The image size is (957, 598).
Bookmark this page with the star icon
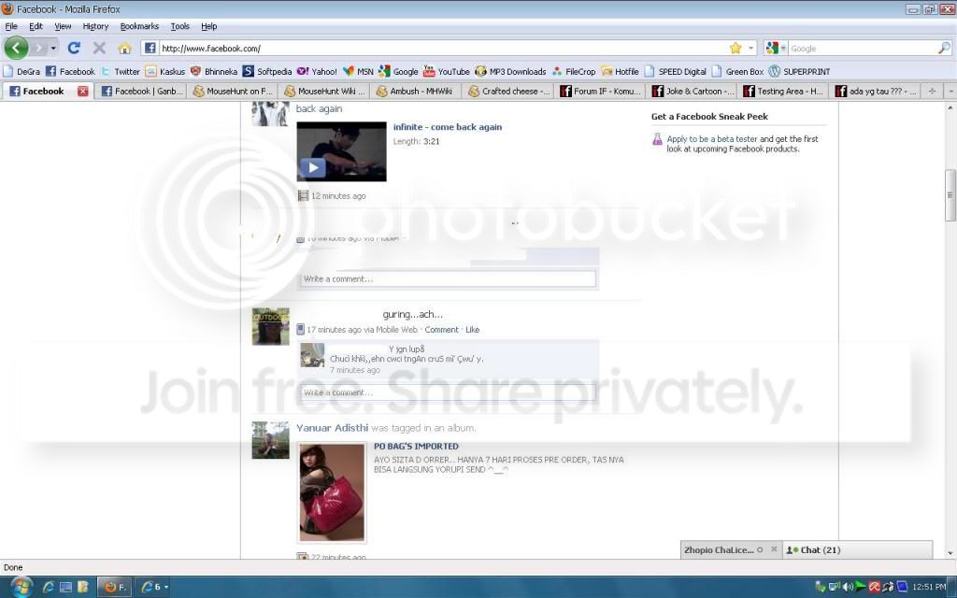[x=736, y=48]
